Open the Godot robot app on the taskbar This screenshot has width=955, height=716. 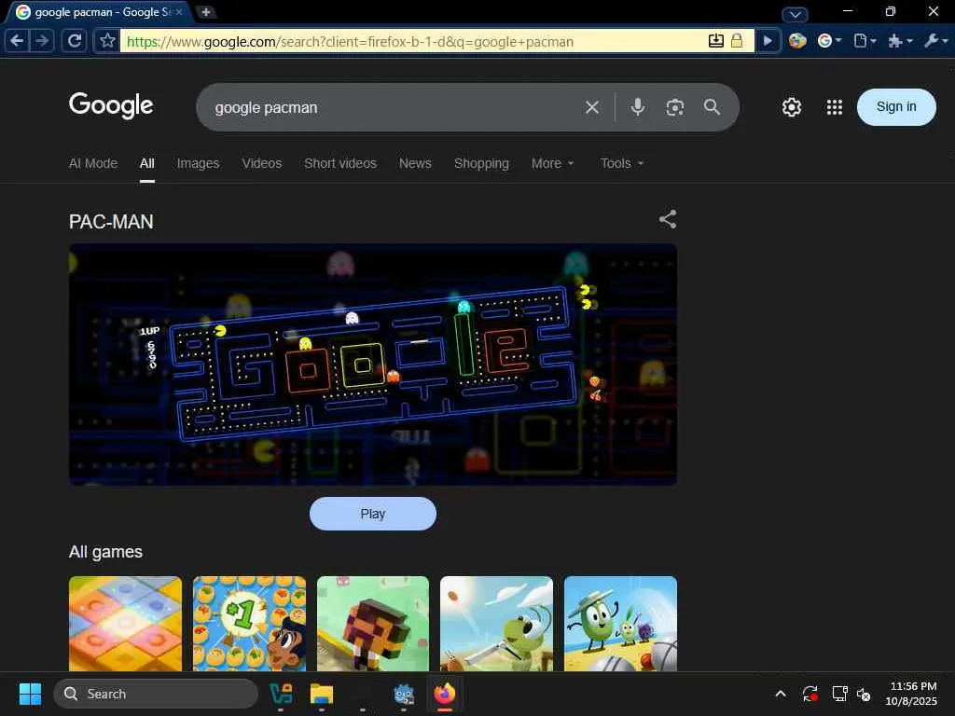click(x=403, y=694)
